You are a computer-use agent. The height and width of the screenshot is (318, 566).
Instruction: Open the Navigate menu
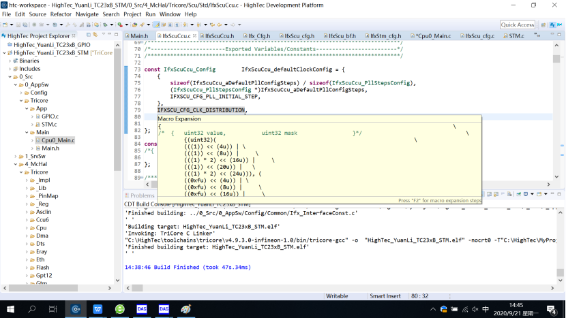coord(87,14)
